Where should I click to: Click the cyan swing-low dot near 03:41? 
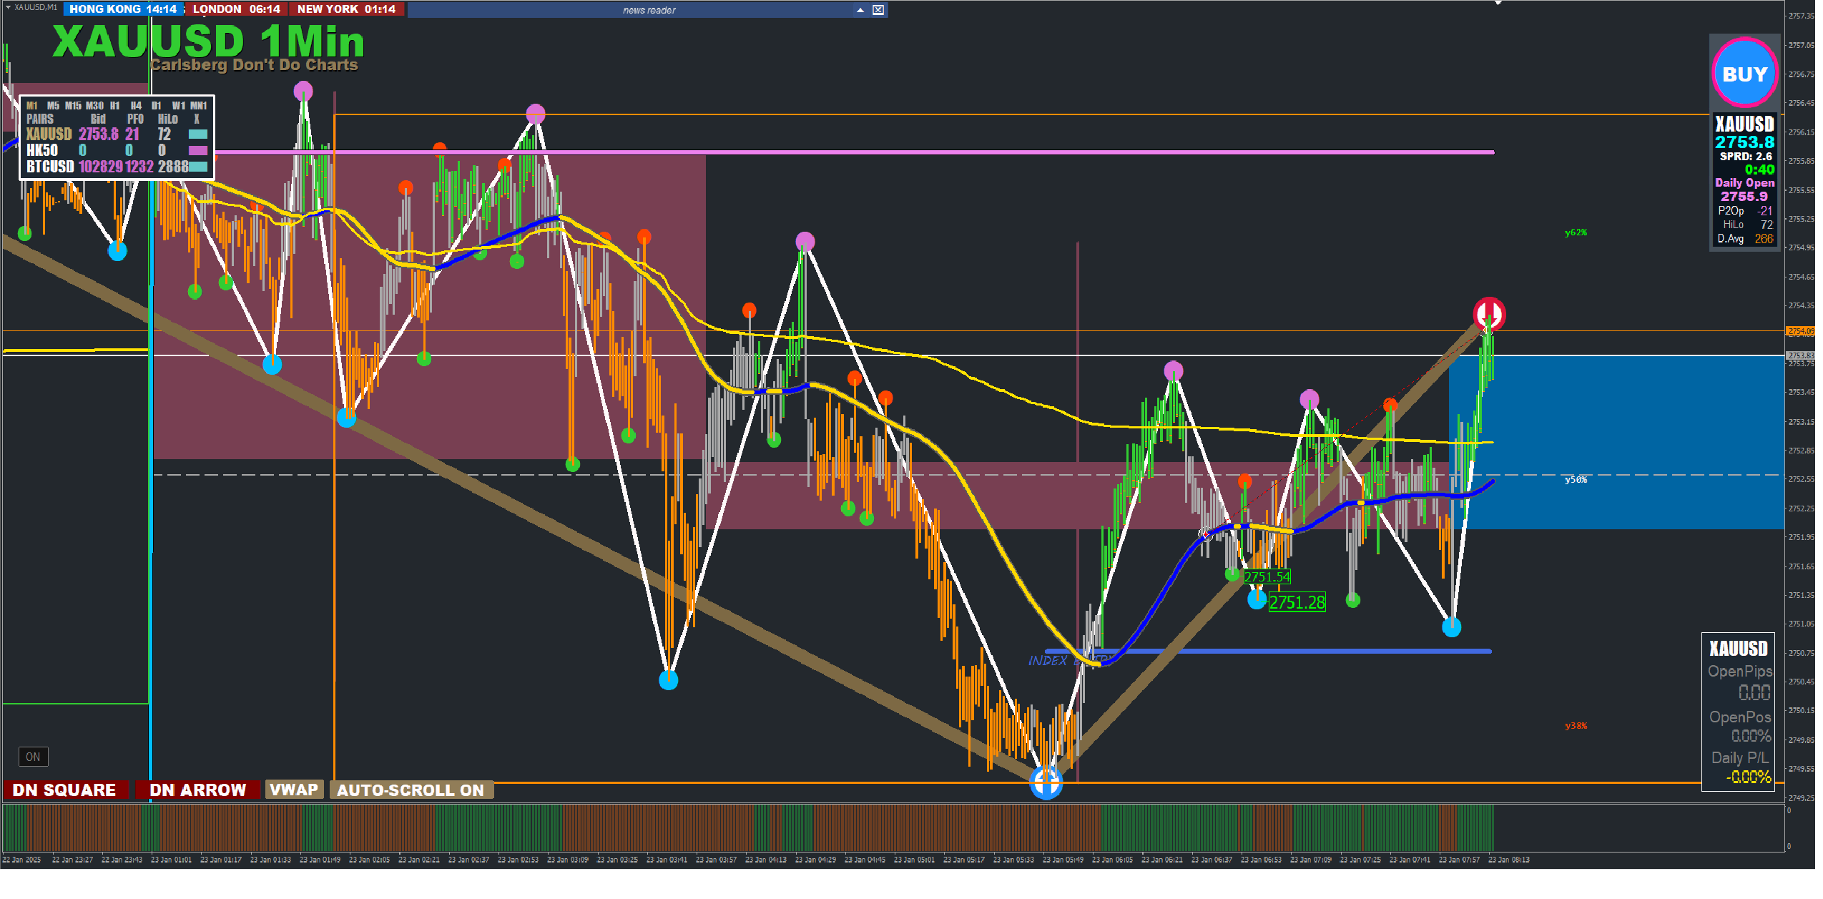click(x=668, y=680)
